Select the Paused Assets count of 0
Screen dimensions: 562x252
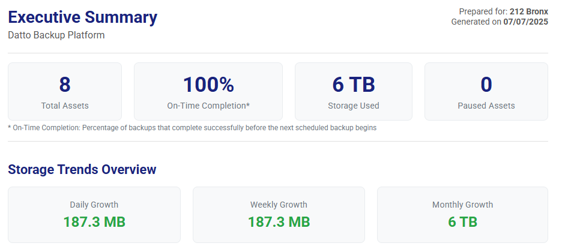(x=486, y=85)
